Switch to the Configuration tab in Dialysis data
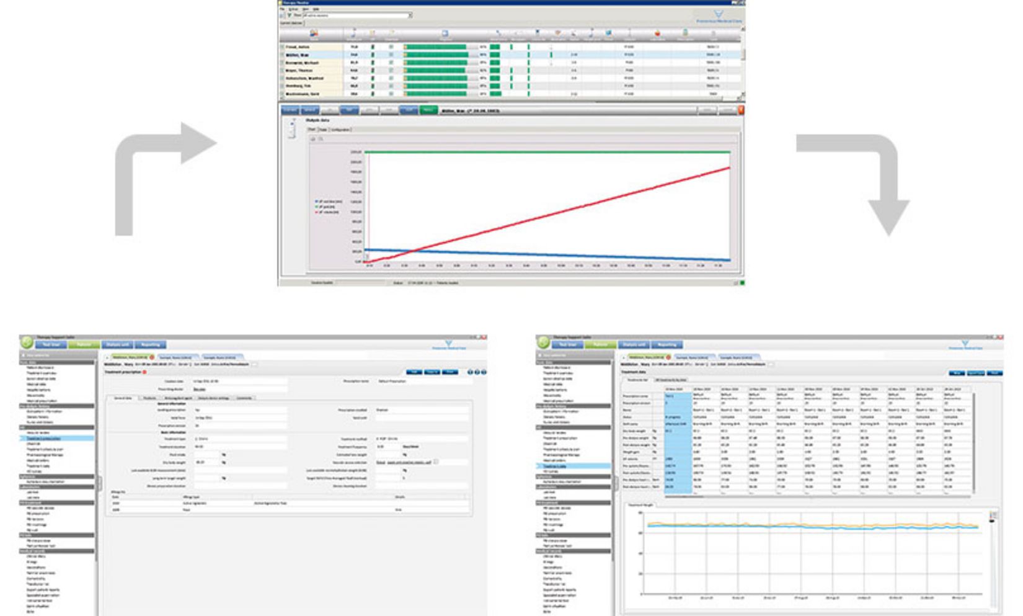The height and width of the screenshot is (616, 1023). pyautogui.click(x=342, y=130)
